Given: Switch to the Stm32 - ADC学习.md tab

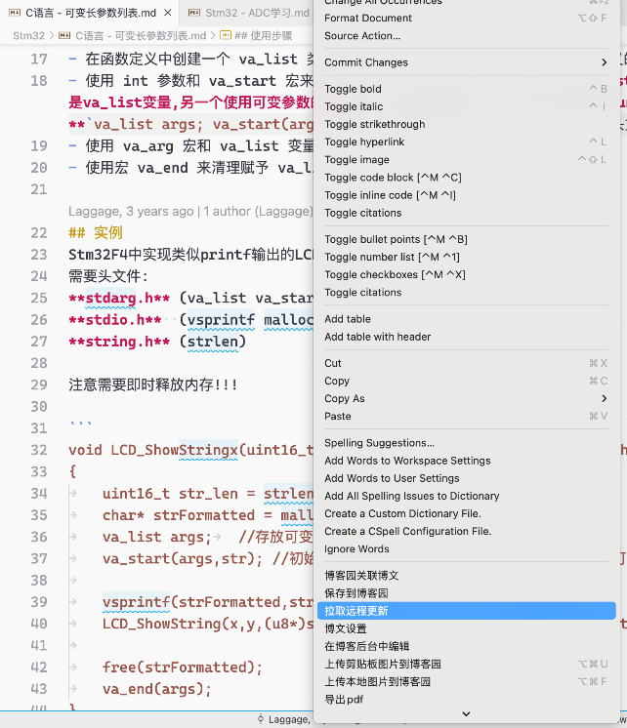Looking at the screenshot, I should [x=249, y=13].
